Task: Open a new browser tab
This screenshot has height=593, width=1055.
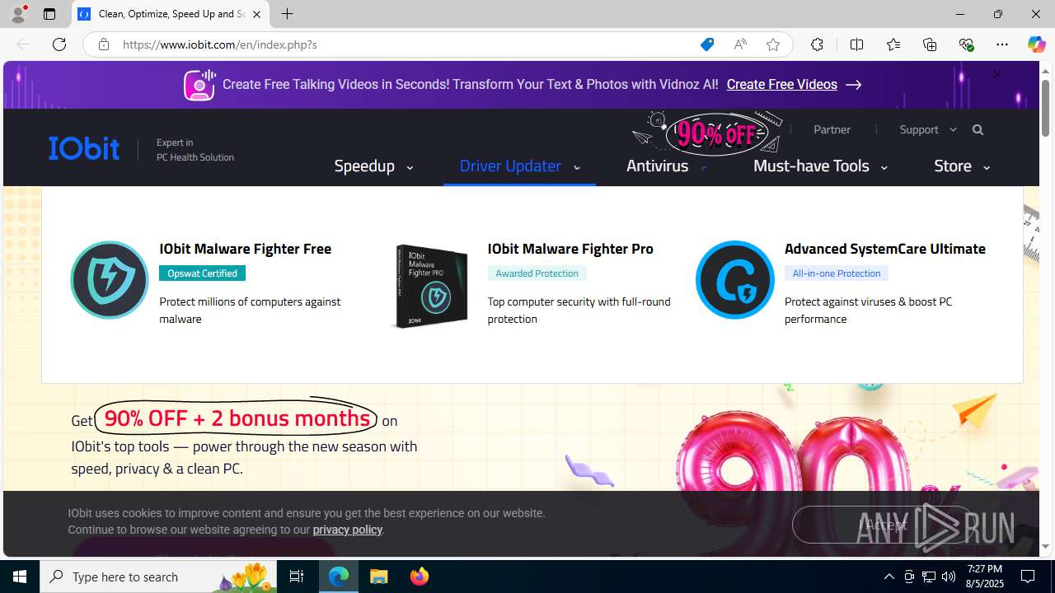Action: point(288,14)
